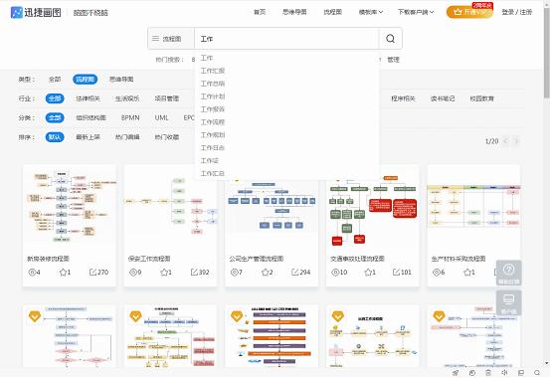
Task: Select 思维导图 in the 类型 filter row
Action: tap(121, 79)
